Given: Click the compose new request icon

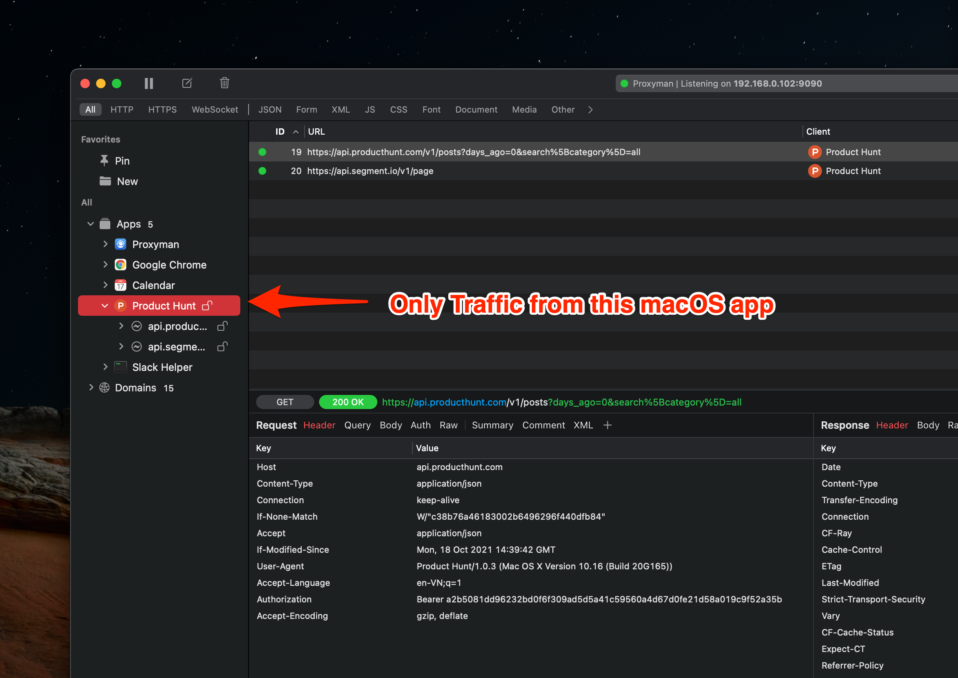Looking at the screenshot, I should [x=187, y=83].
